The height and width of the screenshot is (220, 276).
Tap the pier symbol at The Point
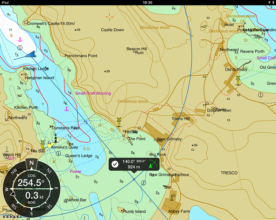130,141
